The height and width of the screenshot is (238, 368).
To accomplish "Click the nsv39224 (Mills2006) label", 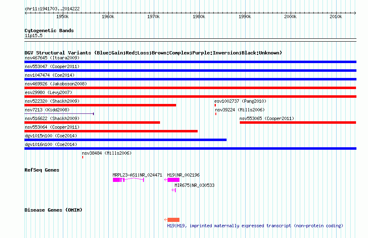I will (240, 110).
